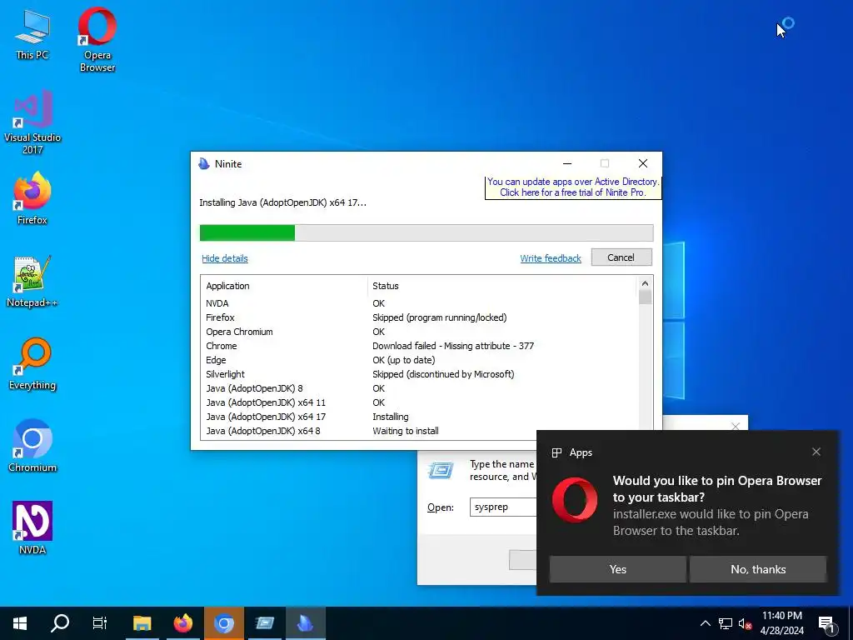This screenshot has height=640, width=853.
Task: Dismiss the Opera pin notification
Action: tap(816, 452)
